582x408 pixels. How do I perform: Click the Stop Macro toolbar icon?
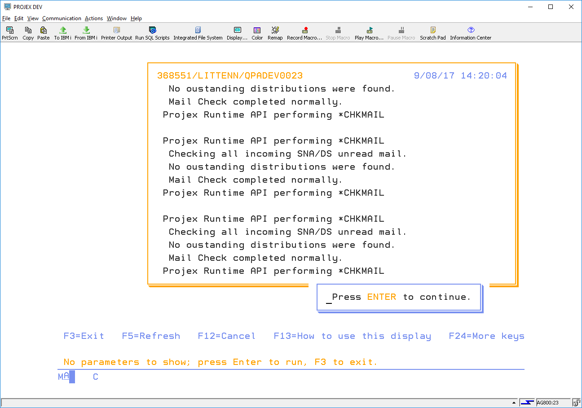click(338, 33)
